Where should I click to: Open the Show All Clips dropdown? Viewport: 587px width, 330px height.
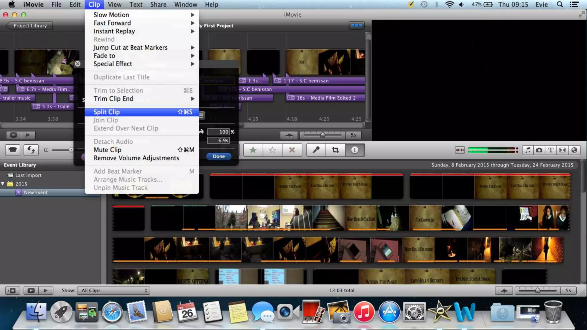click(114, 290)
